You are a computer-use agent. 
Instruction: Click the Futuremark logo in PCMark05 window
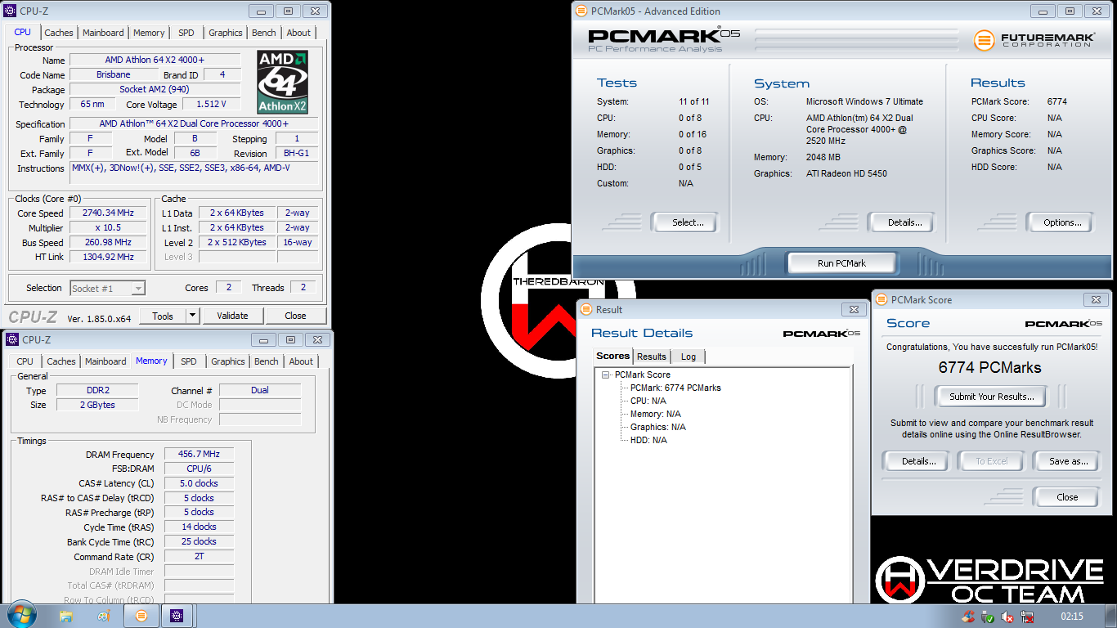(1034, 40)
